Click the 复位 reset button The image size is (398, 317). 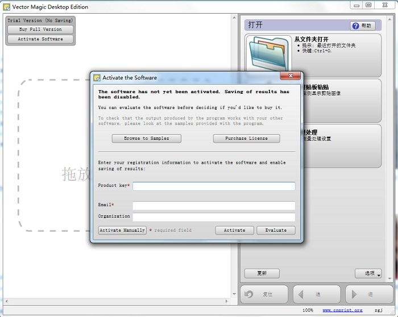coord(264,294)
